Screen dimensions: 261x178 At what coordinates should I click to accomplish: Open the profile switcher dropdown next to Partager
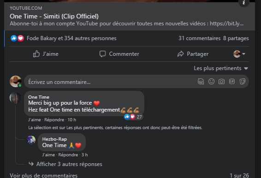[239, 54]
